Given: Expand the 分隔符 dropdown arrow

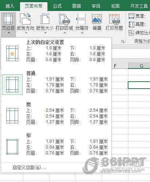Looking at the screenshot, I should (x=82, y=33).
